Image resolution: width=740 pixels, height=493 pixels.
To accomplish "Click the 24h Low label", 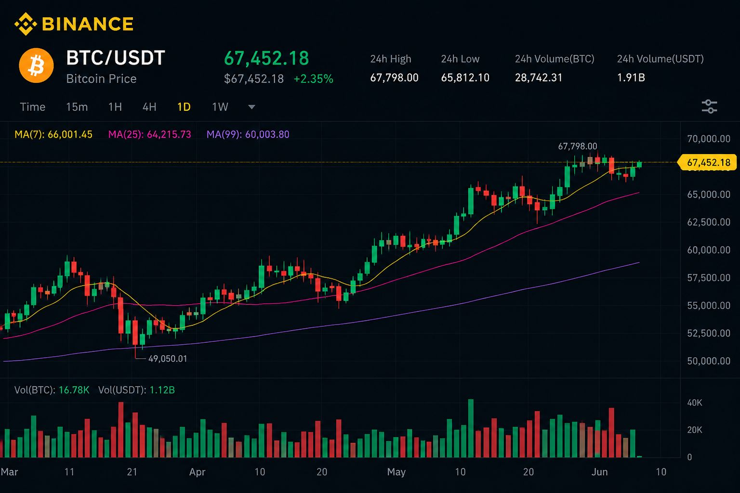I will tap(460, 59).
